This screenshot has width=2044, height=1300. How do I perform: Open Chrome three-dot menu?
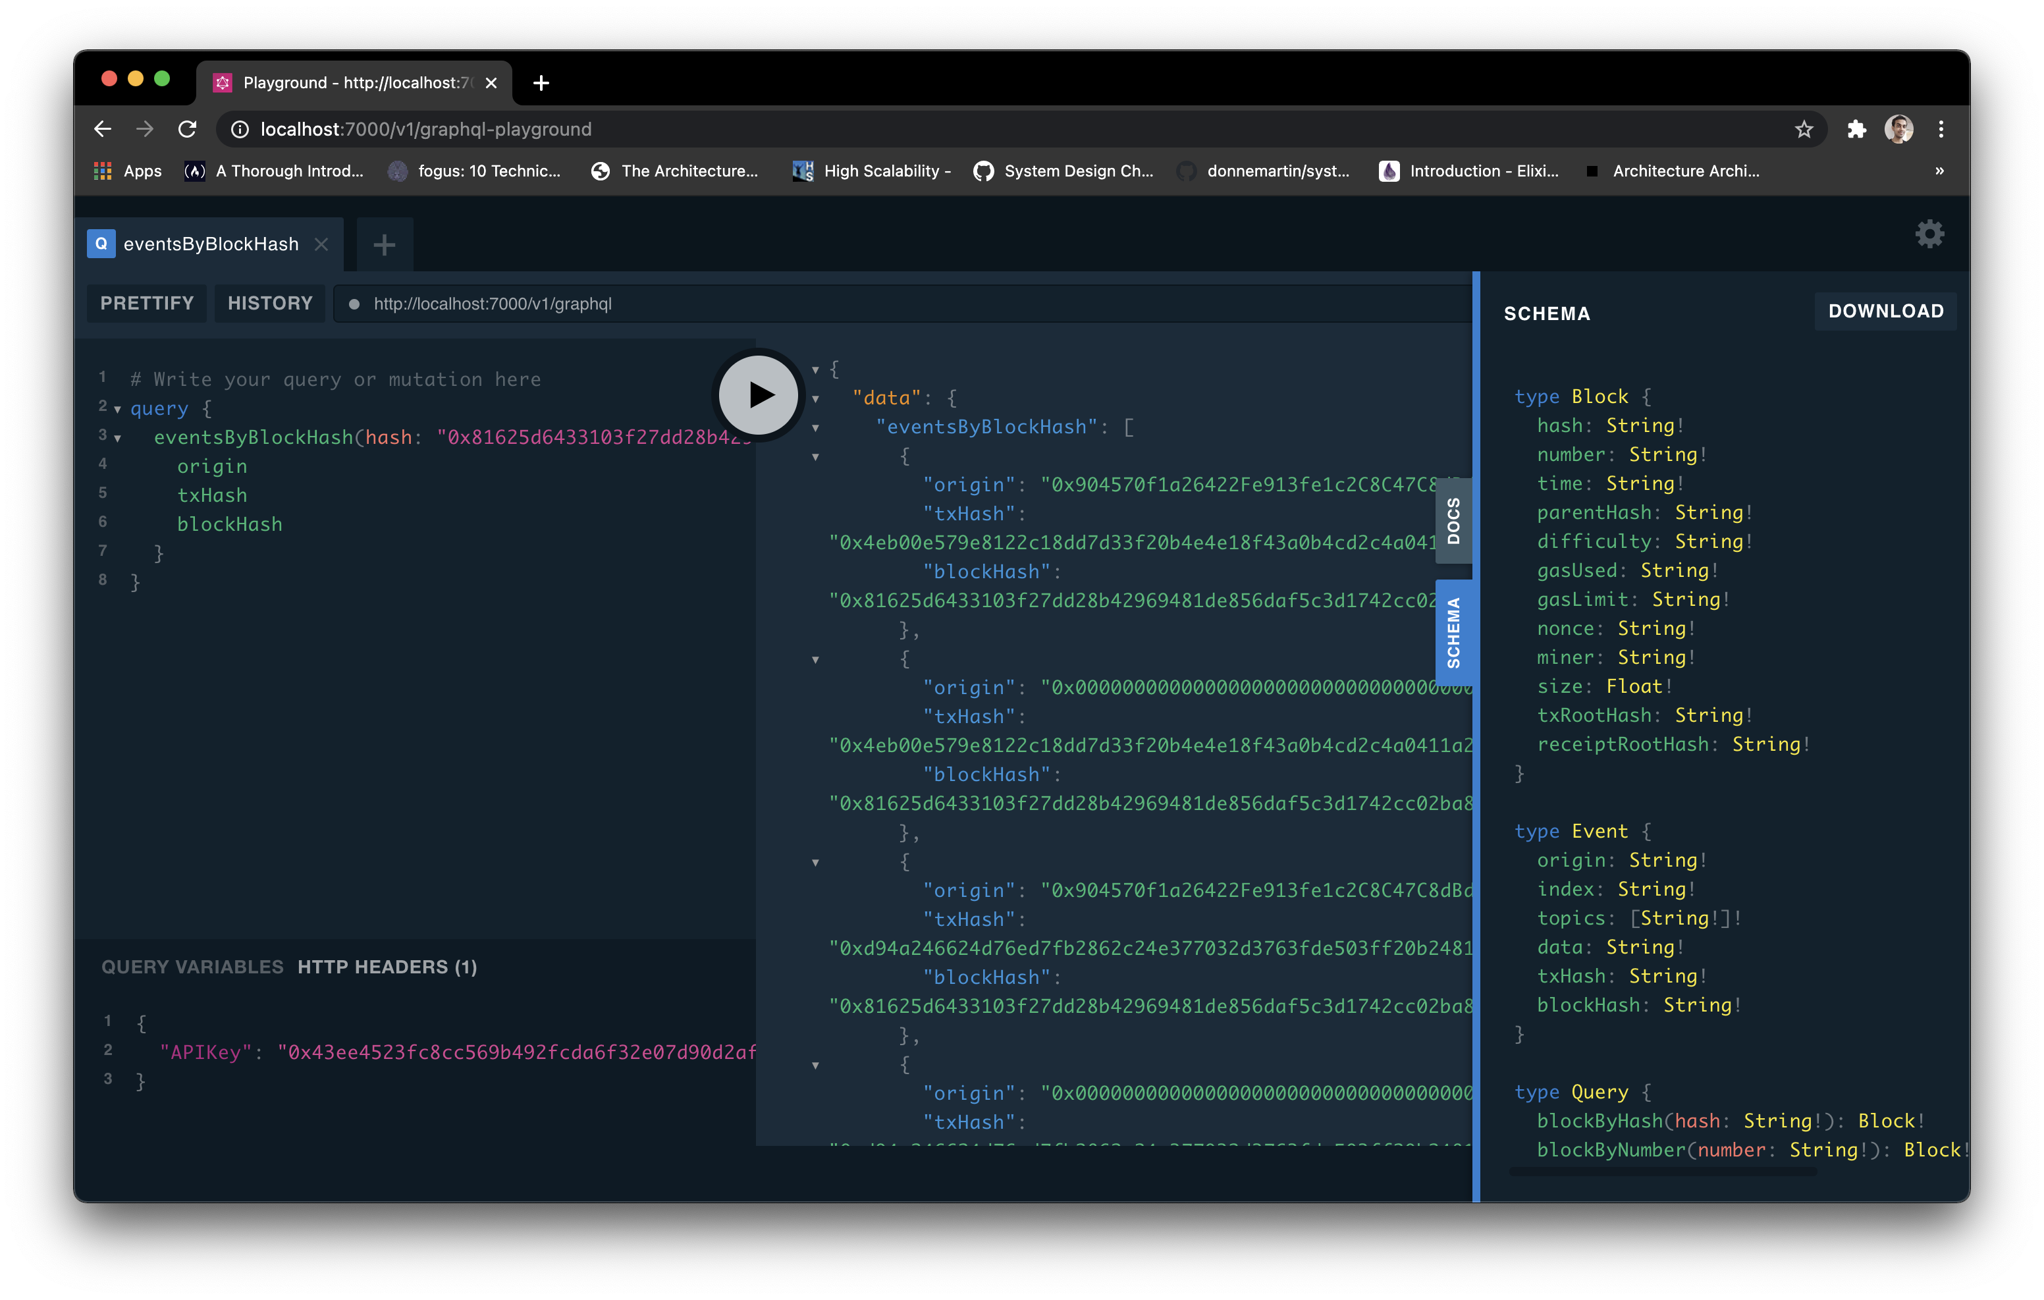click(1941, 129)
